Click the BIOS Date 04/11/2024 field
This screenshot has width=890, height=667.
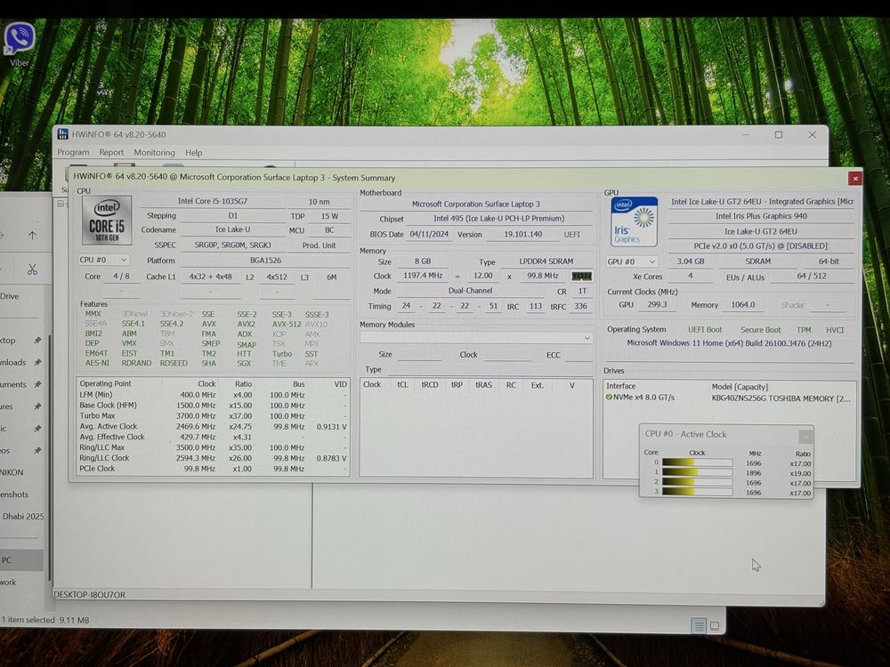coord(429,234)
